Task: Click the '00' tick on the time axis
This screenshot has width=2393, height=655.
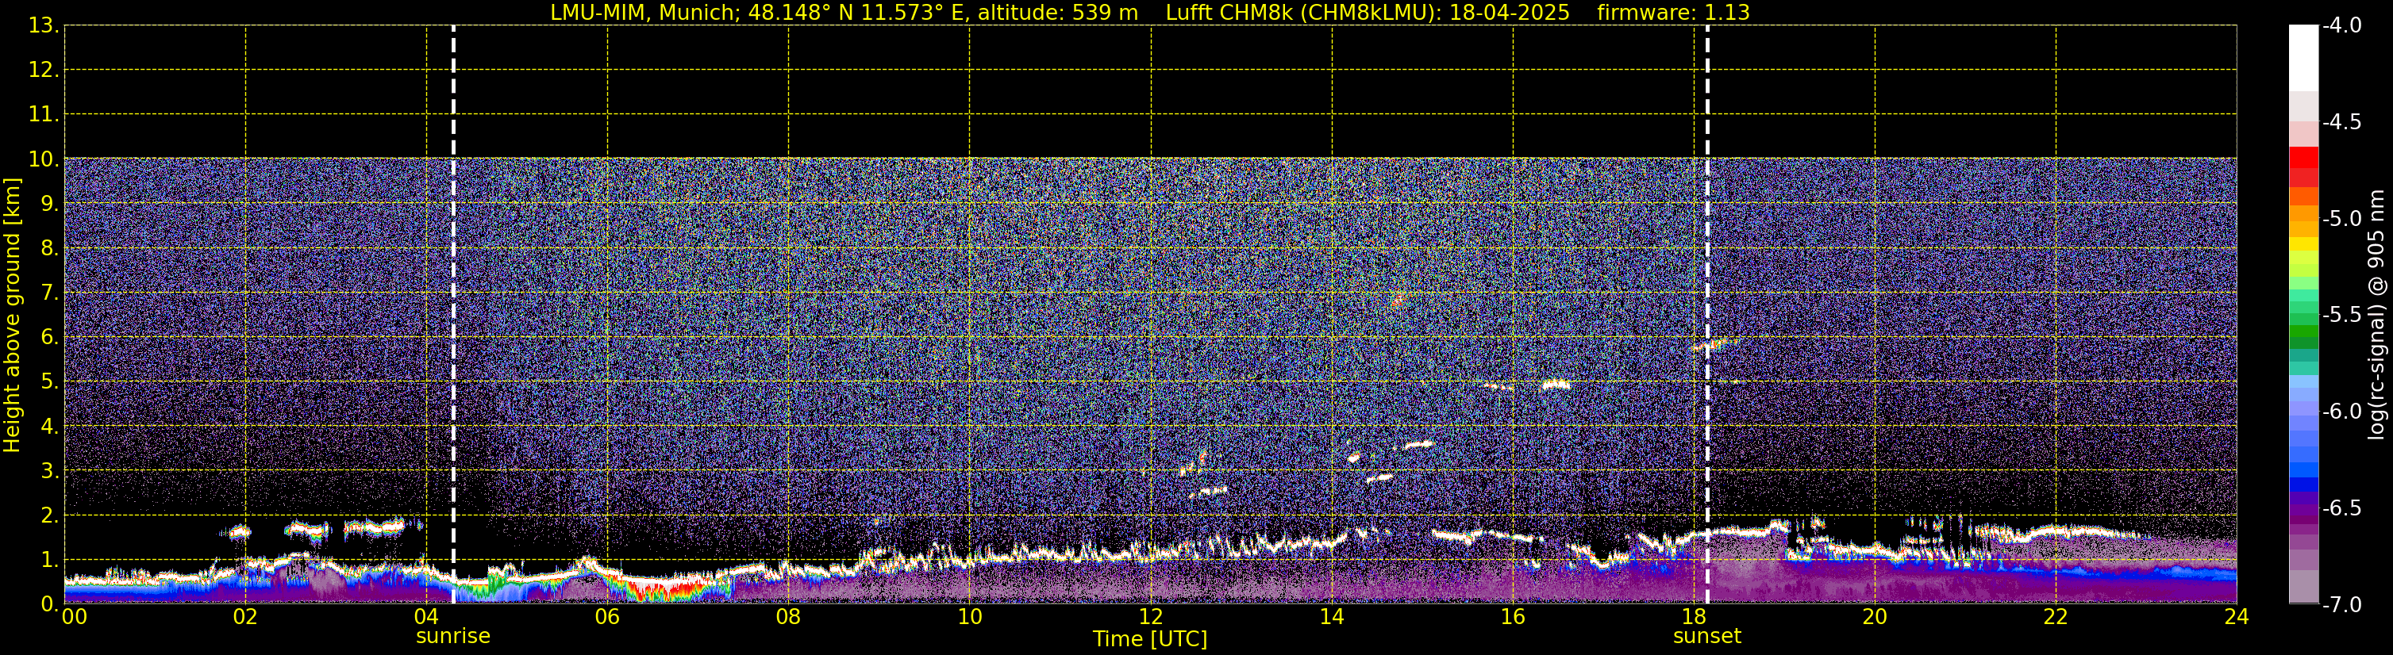Action: tap(75, 617)
